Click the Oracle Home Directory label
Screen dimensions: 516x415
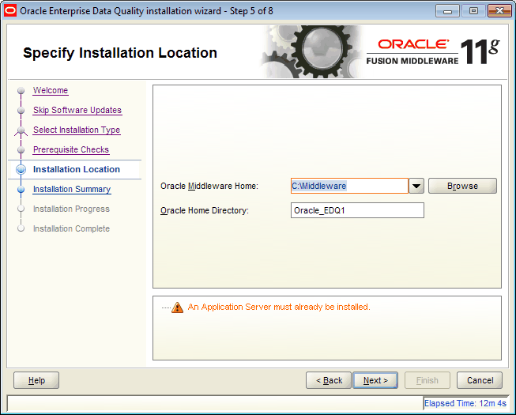click(205, 210)
